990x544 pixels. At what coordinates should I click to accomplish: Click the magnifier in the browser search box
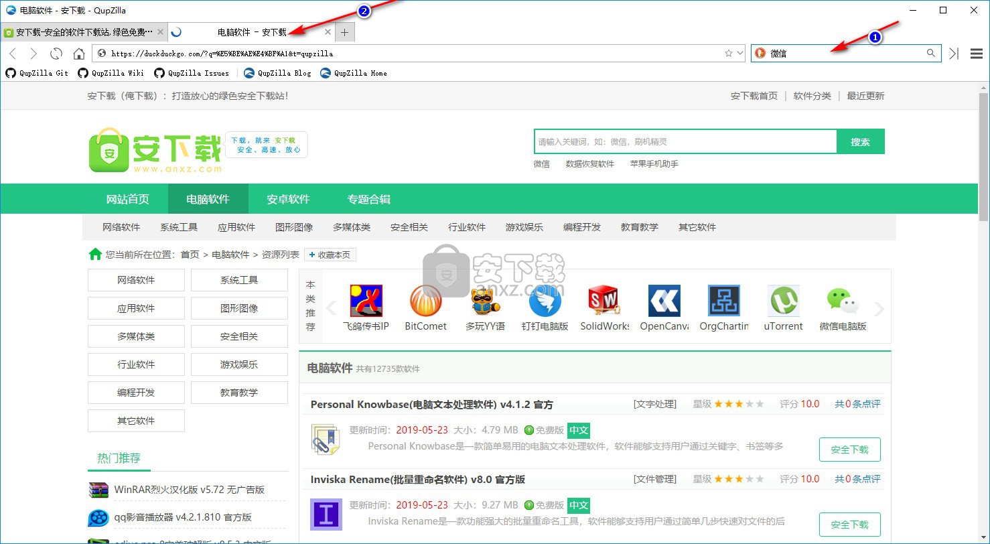(931, 54)
